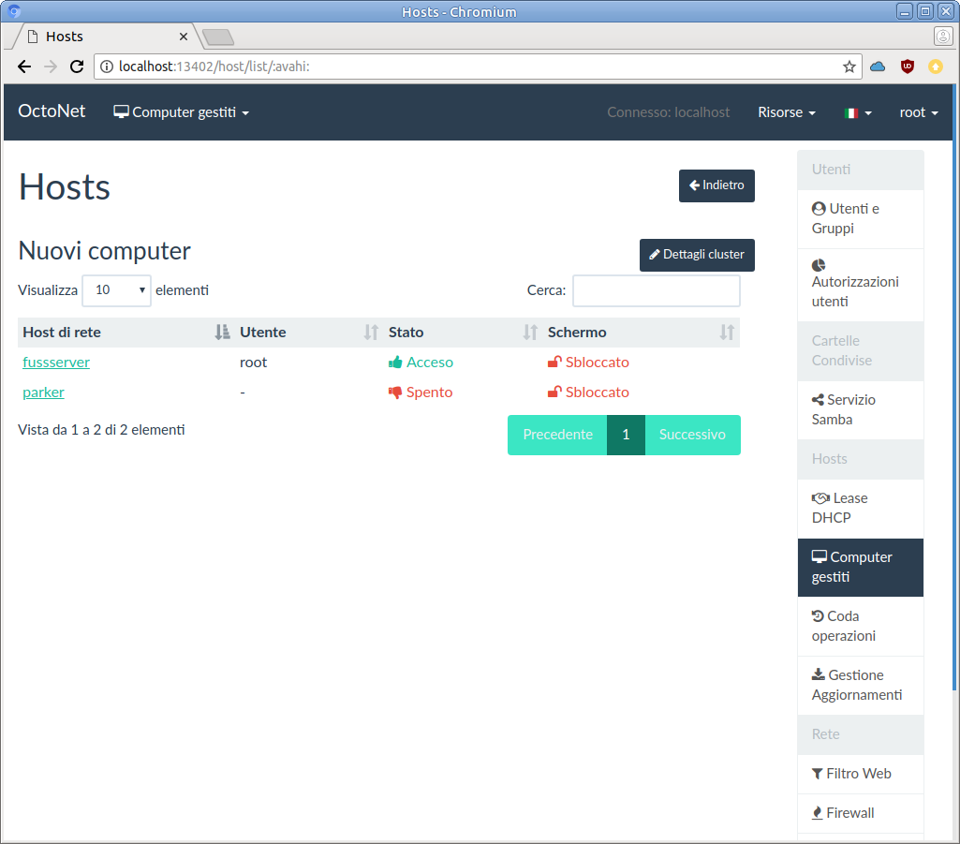The height and width of the screenshot is (844, 960).
Task: Open the uBlock shield extension icon
Action: coord(908,67)
